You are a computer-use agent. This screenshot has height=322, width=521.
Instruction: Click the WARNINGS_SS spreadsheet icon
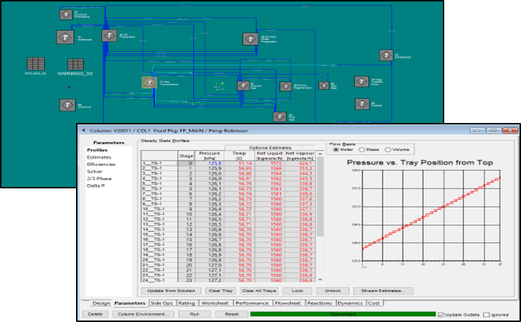point(75,63)
